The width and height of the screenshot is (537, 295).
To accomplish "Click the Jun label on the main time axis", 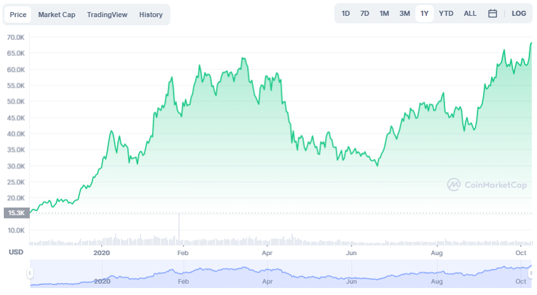I will pos(351,253).
